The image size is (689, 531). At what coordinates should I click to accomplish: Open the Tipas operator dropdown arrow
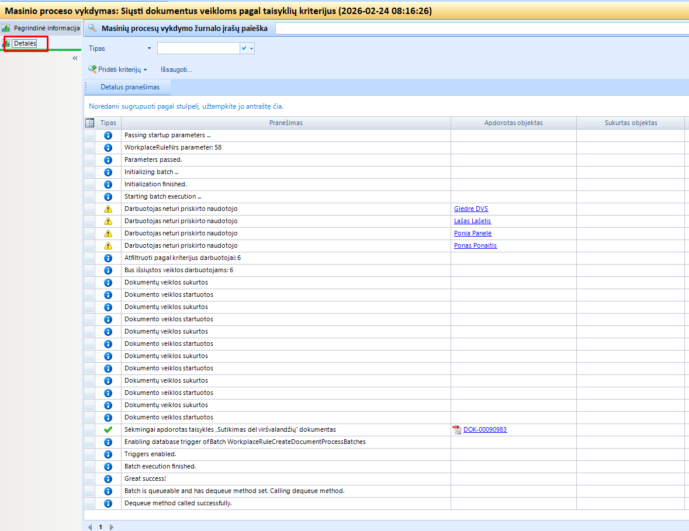pos(149,48)
